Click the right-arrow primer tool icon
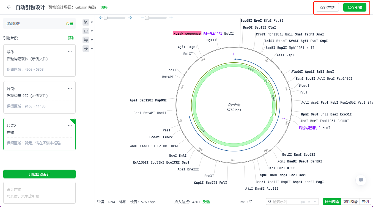The width and height of the screenshot is (373, 207). click(86, 49)
